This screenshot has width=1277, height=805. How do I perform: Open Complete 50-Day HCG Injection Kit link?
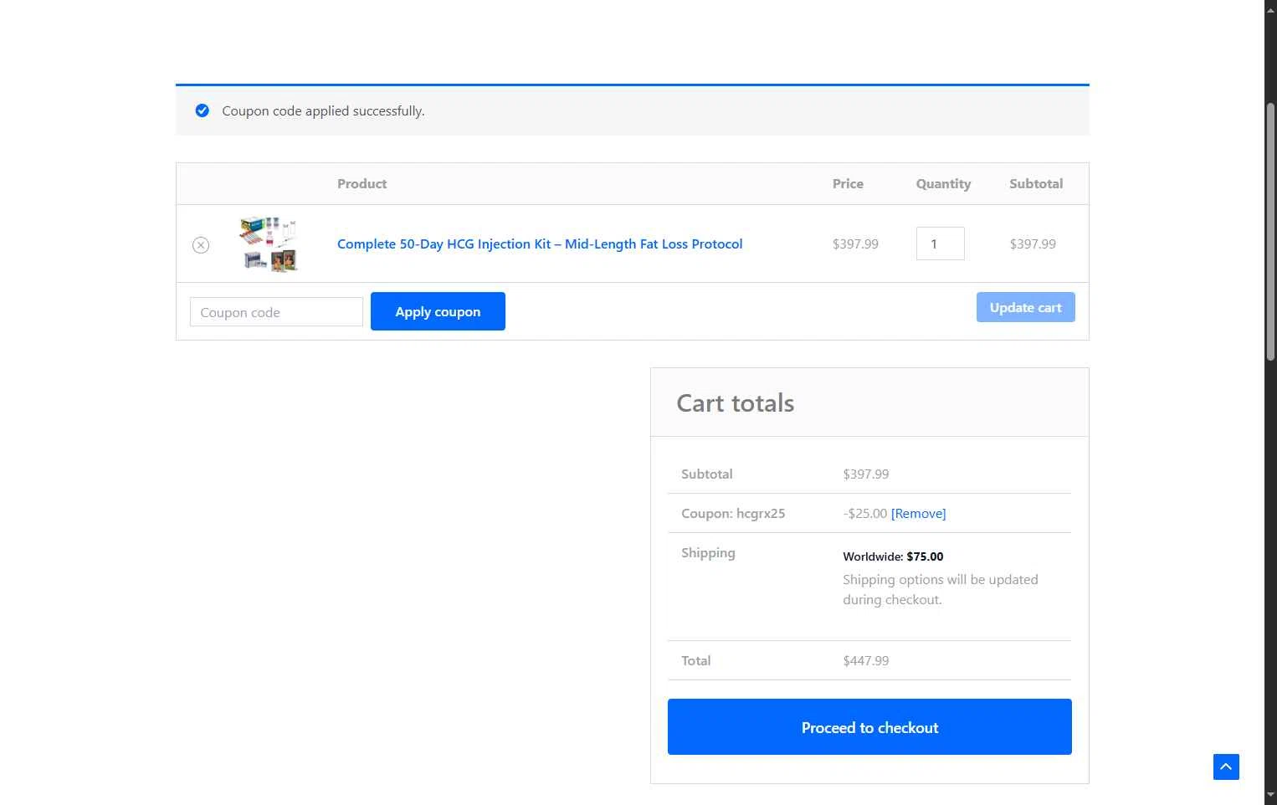[540, 244]
